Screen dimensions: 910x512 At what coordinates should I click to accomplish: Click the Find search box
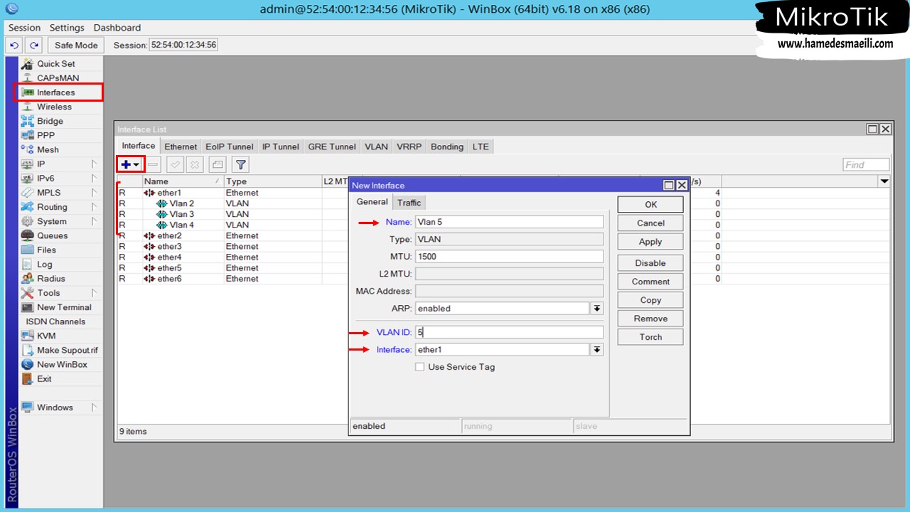[866, 164]
